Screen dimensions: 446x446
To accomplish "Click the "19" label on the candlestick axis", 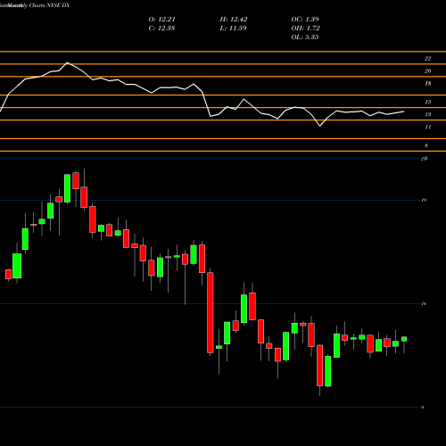I will click(424, 200).
